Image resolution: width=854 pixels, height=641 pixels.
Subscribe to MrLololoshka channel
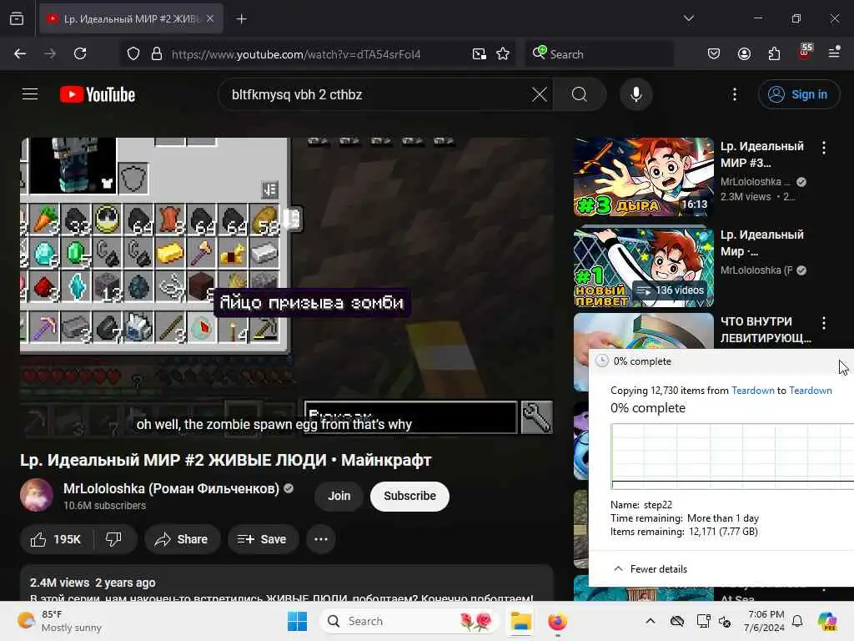click(x=409, y=496)
